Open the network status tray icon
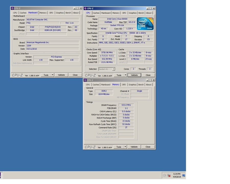This screenshot has width=230, height=184. pyautogui.click(x=169, y=175)
